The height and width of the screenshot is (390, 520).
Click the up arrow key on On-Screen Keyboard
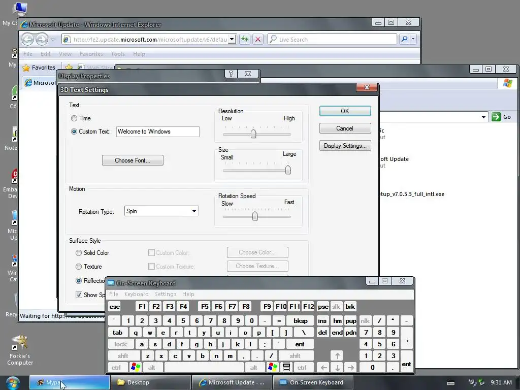[x=337, y=356]
